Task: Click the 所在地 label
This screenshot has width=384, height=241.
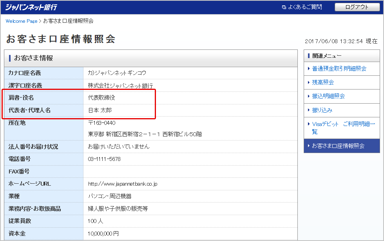Action: click(17, 123)
